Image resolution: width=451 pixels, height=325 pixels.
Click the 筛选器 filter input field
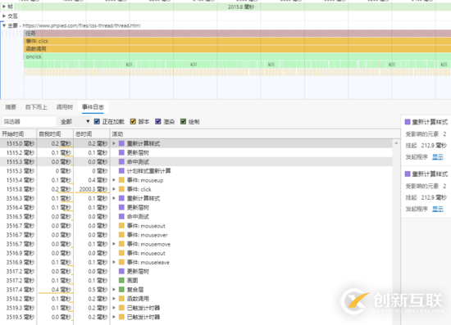pos(29,121)
